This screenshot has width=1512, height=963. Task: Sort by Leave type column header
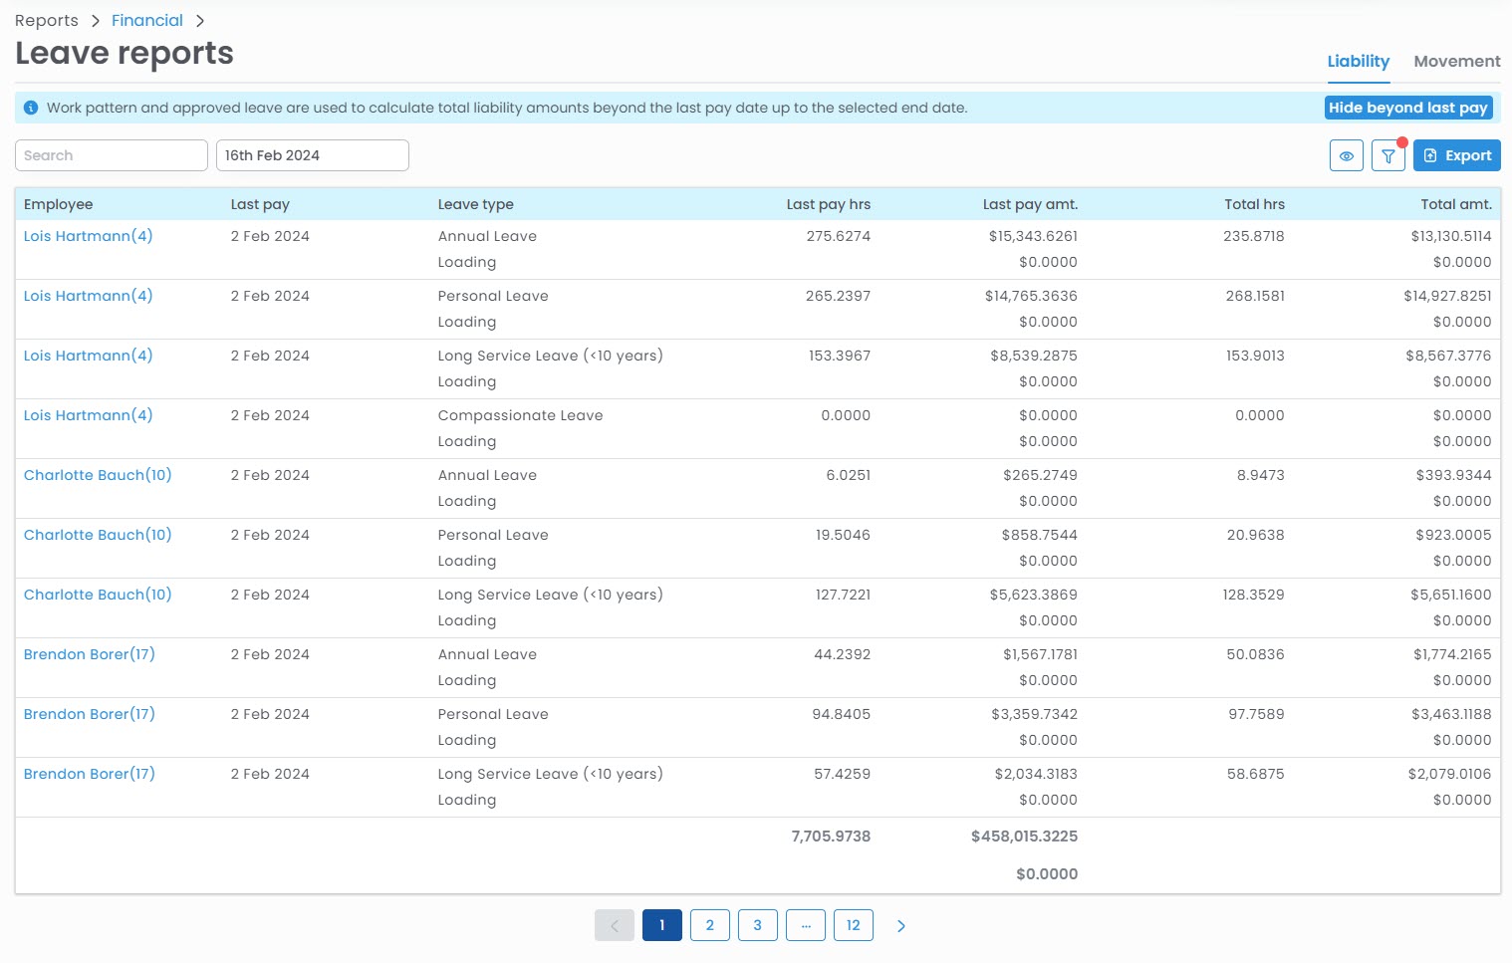point(475,204)
